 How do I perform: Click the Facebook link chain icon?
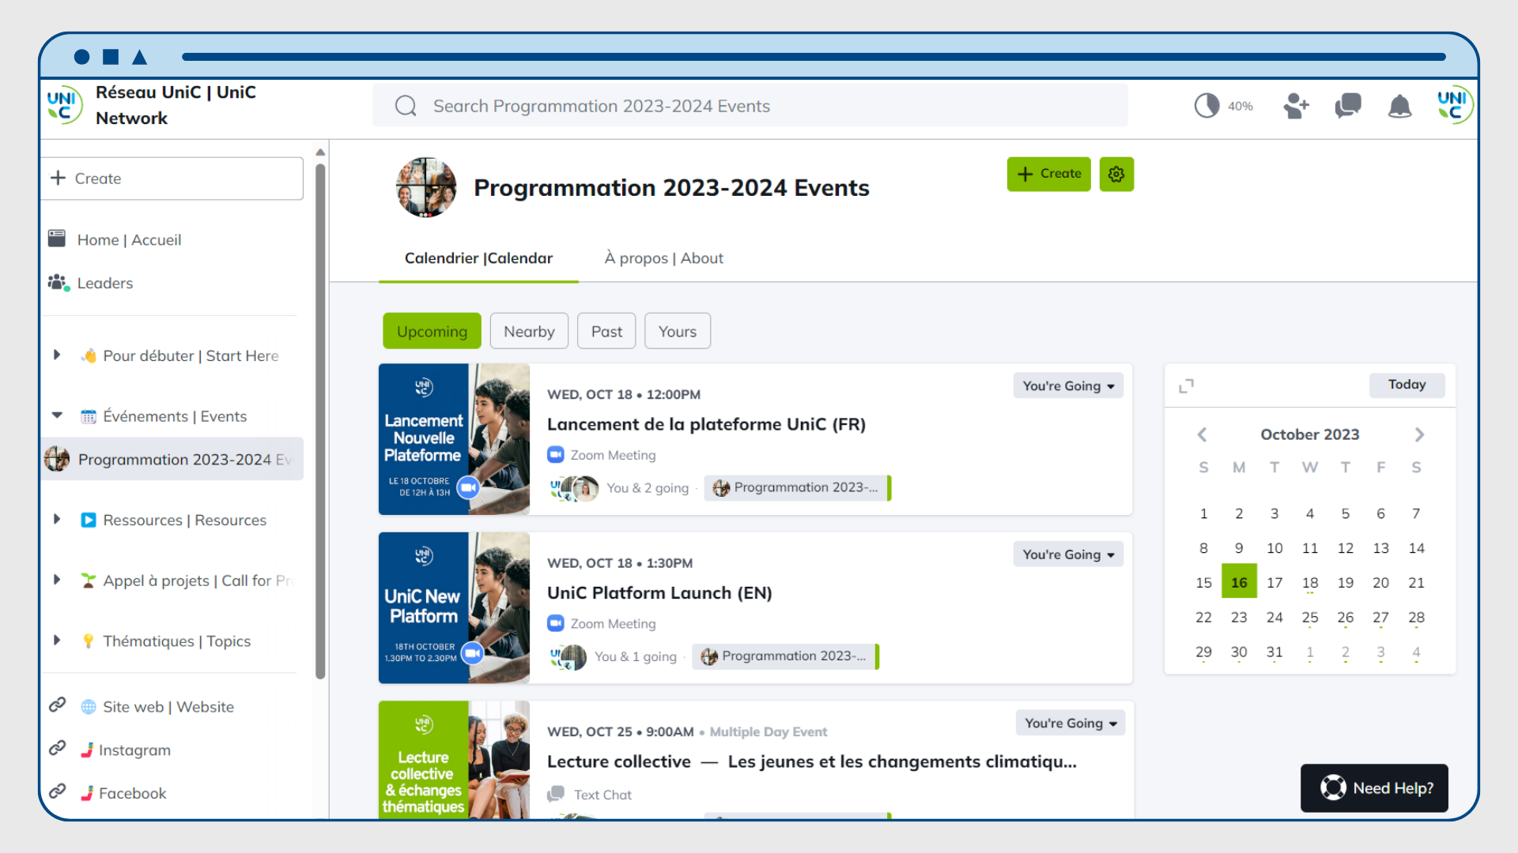pos(57,791)
